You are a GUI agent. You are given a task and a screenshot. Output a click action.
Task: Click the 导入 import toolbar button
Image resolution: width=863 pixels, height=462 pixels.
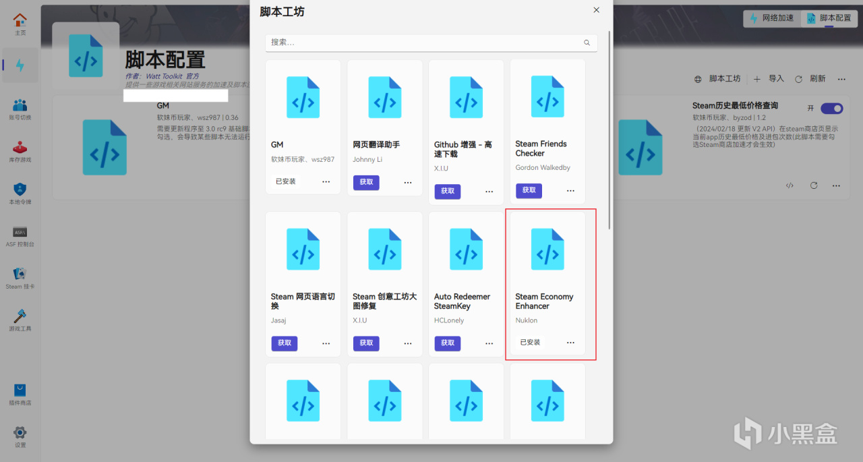click(769, 79)
